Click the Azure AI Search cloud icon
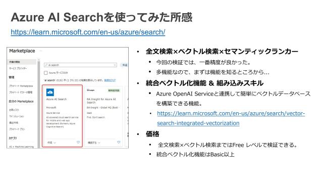The image size is (323, 182). coord(50,92)
